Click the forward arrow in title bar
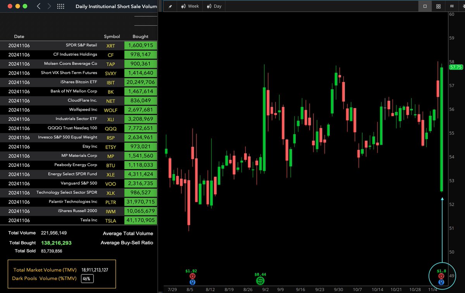Image resolution: width=465 pixels, height=293 pixels. [x=49, y=6]
